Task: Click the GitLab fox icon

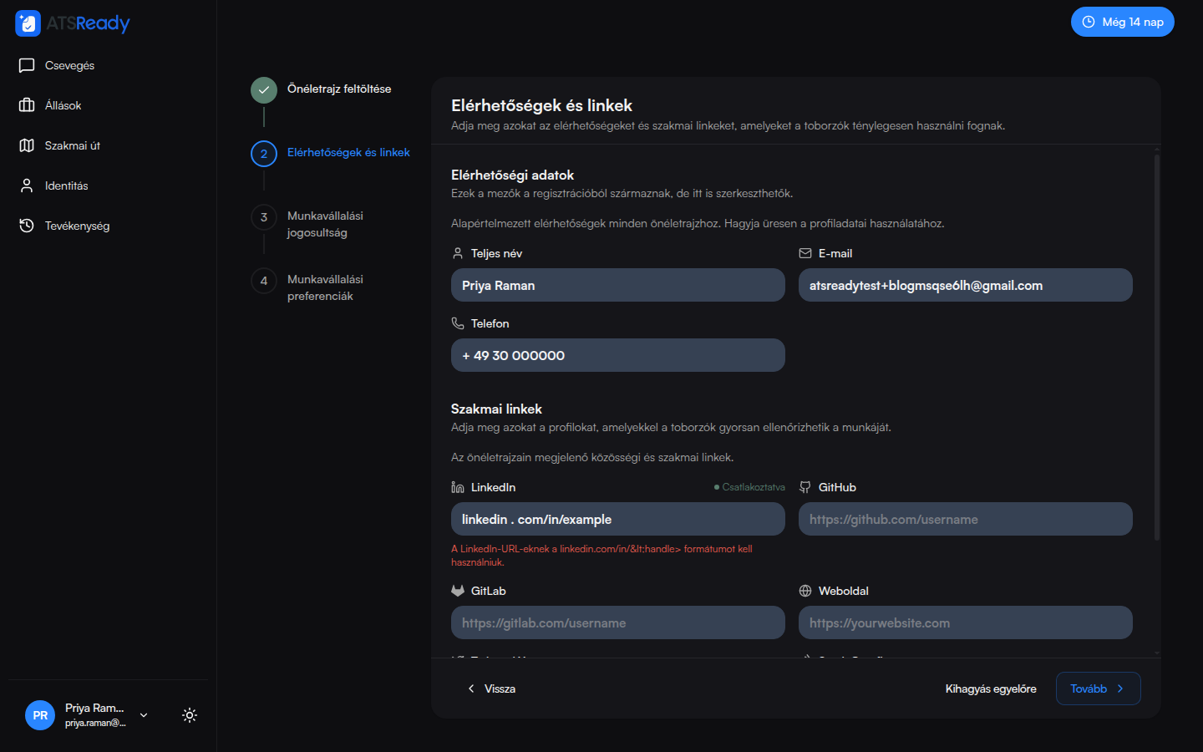Action: (x=458, y=591)
